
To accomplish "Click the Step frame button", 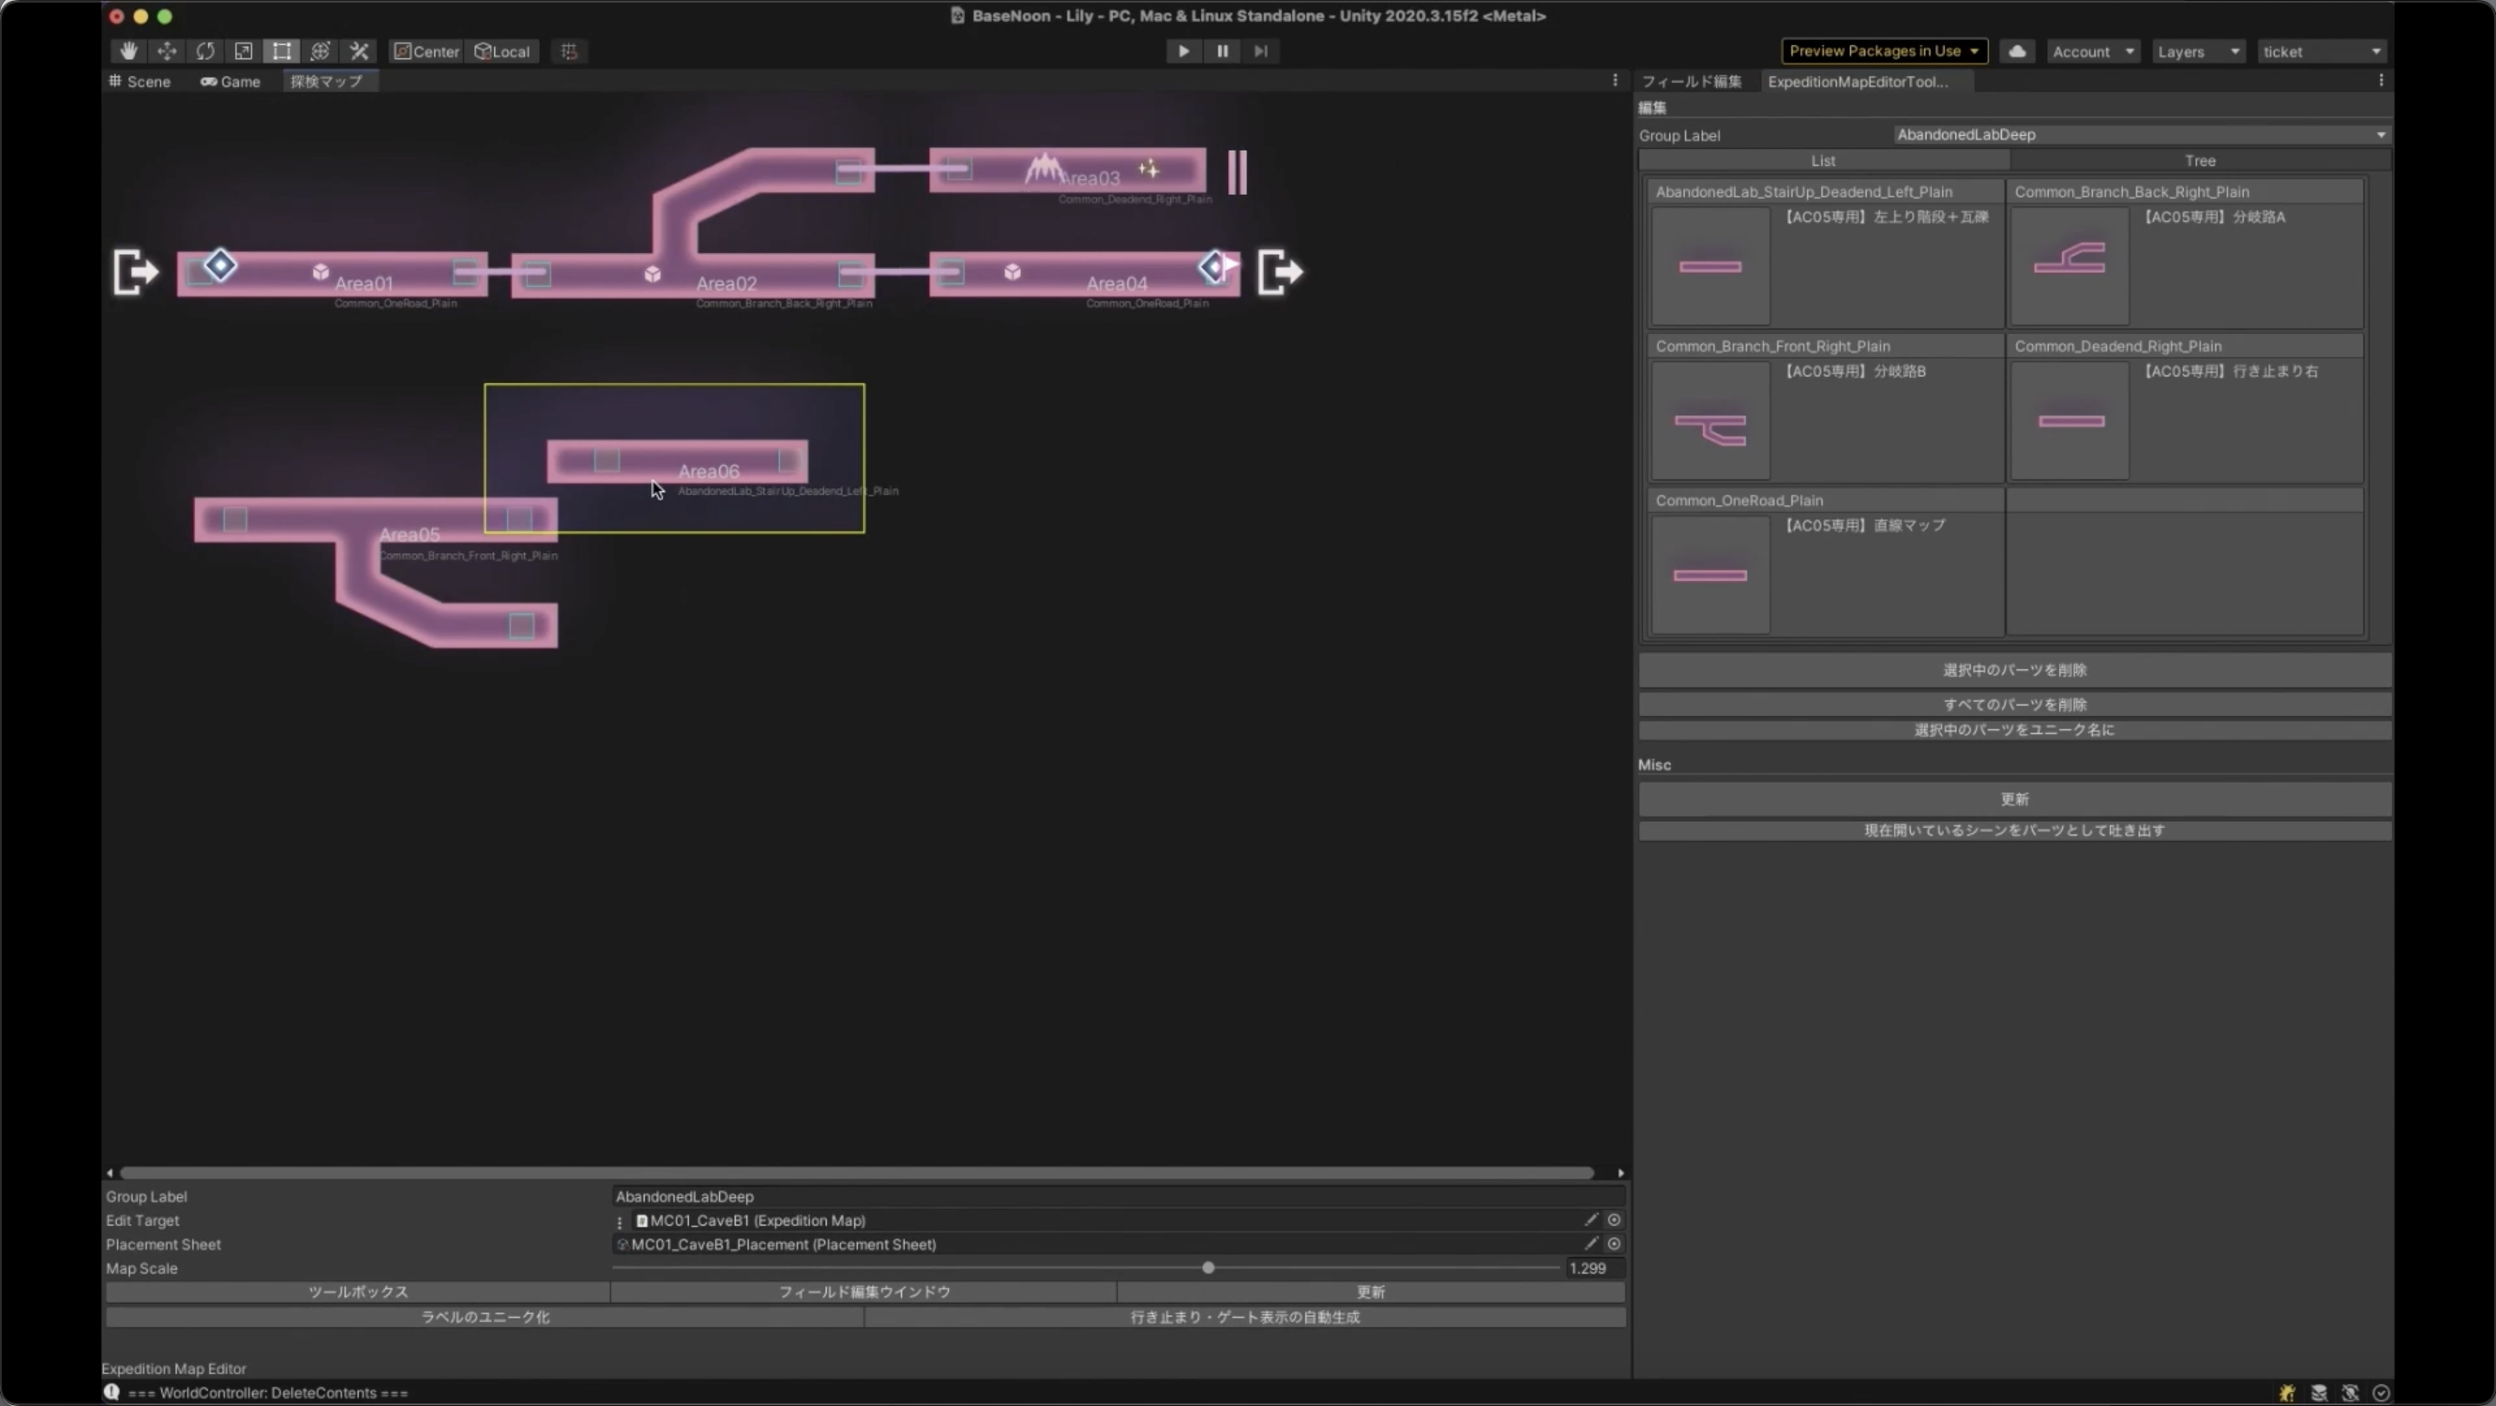I will [x=1259, y=51].
